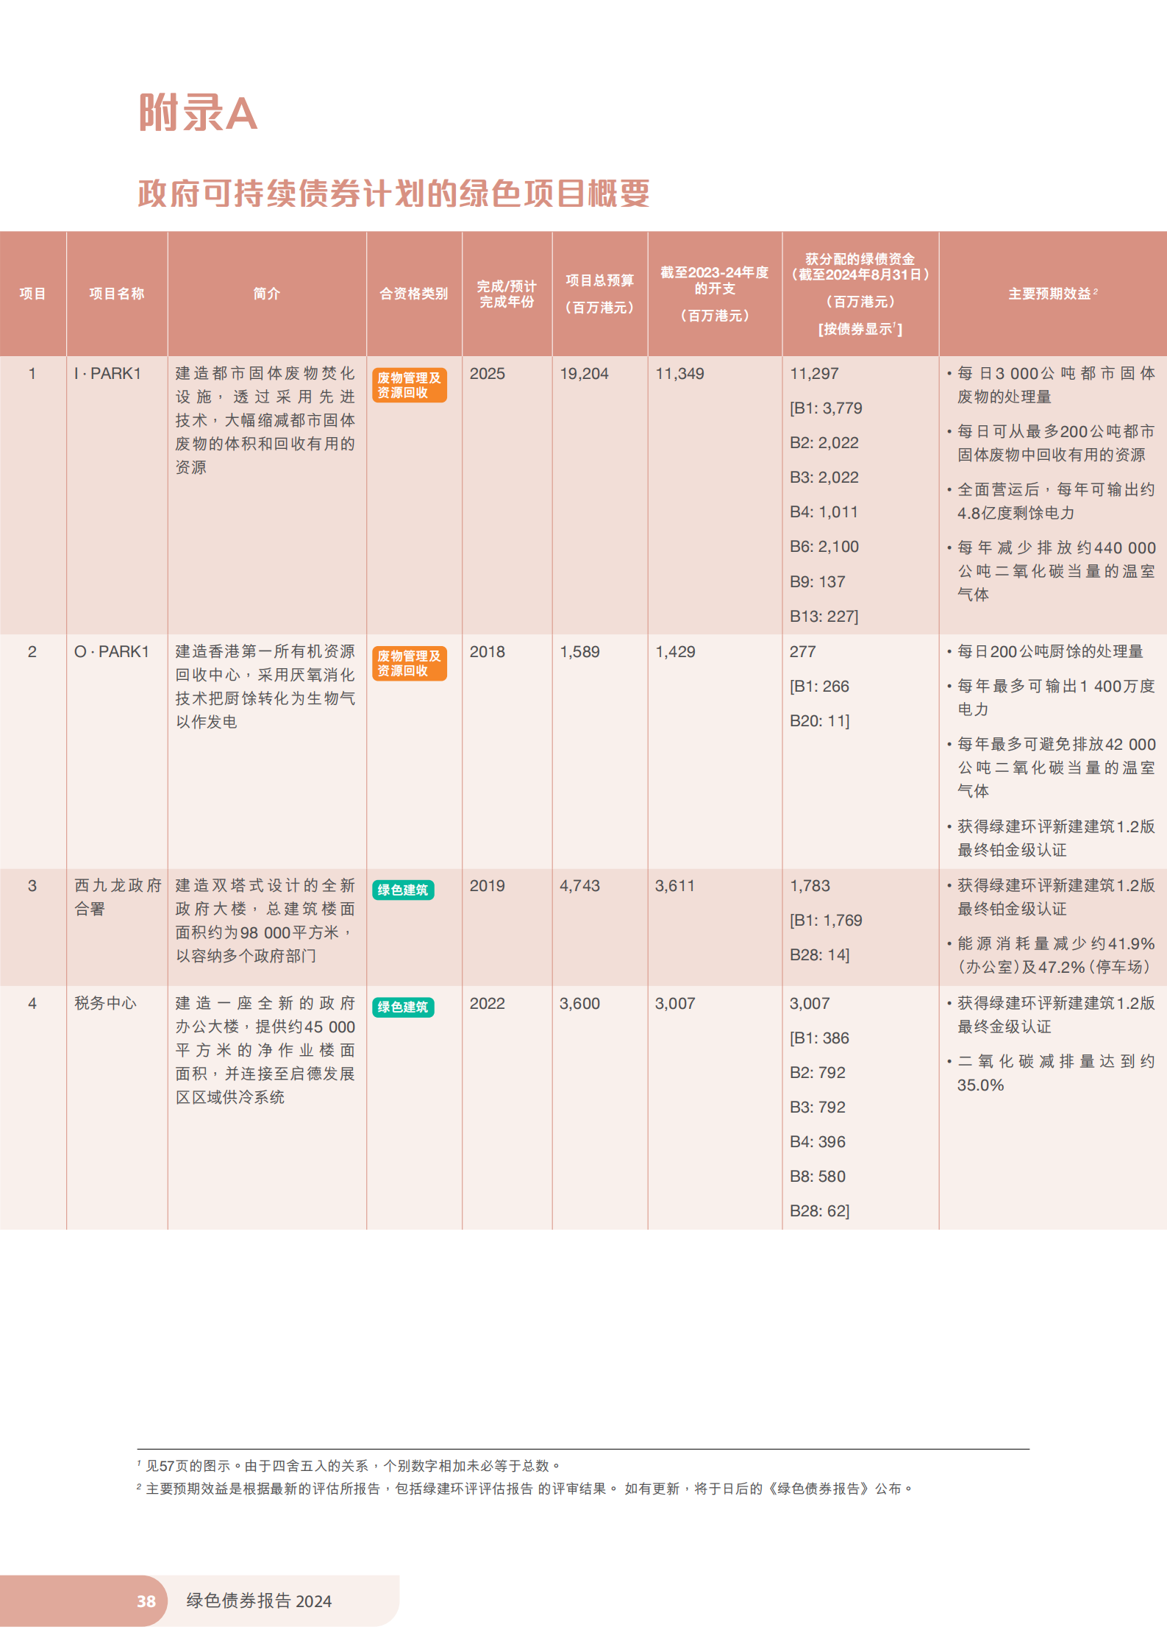This screenshot has width=1167, height=1652.
Task: Click the footer text 绿色债券报告 2024
Action: click(259, 1601)
